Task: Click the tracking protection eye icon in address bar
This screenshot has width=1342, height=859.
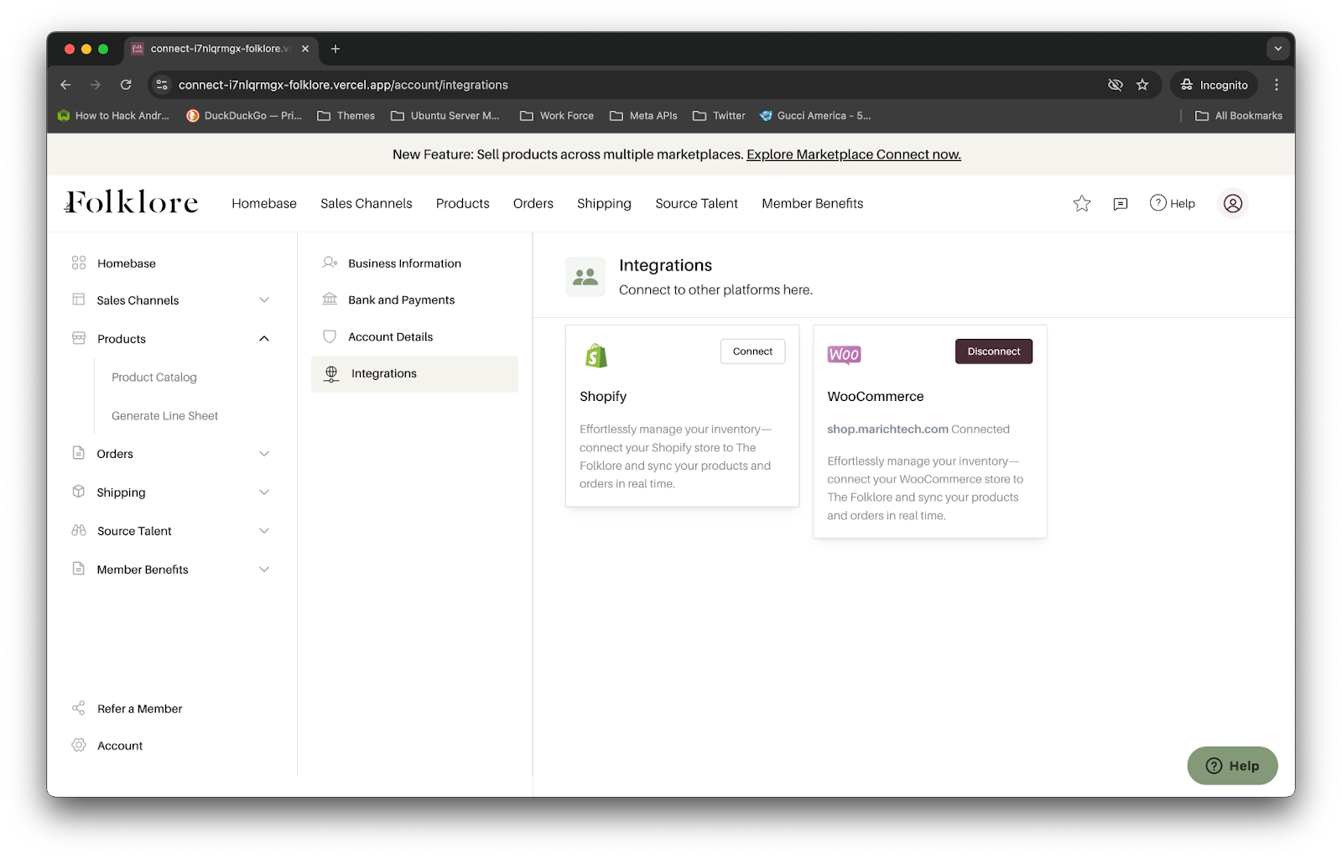Action: tap(1116, 85)
